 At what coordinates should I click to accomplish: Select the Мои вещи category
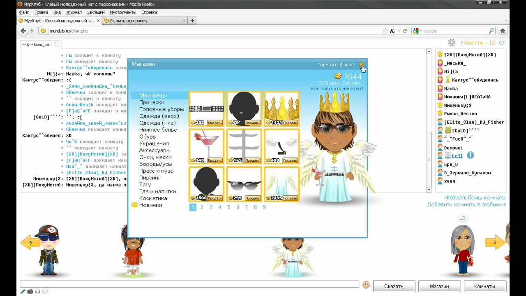pos(153,95)
